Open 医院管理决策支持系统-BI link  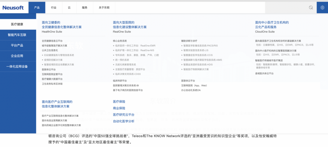coord(126,86)
